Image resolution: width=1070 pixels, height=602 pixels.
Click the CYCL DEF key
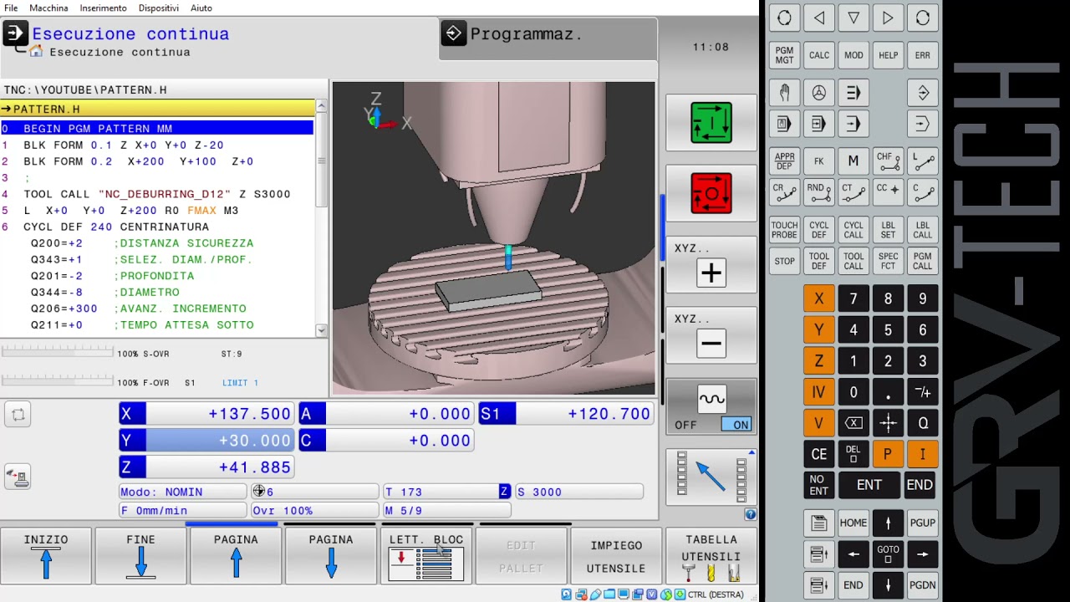819,230
